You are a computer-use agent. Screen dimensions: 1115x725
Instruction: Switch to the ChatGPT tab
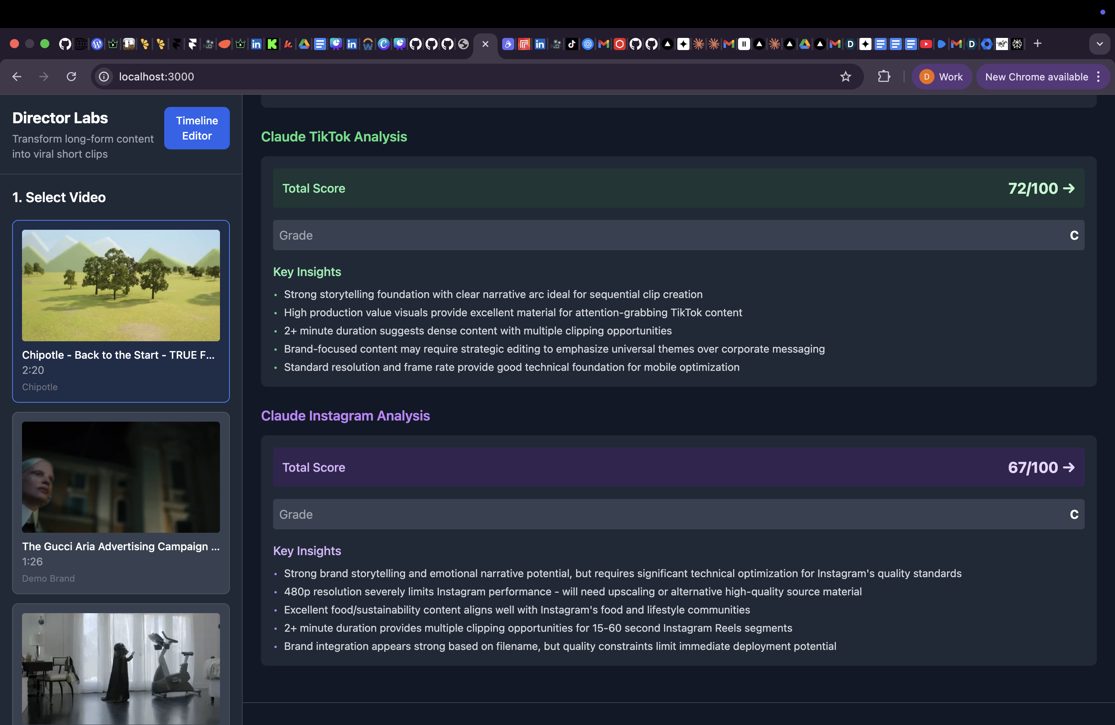point(587,44)
